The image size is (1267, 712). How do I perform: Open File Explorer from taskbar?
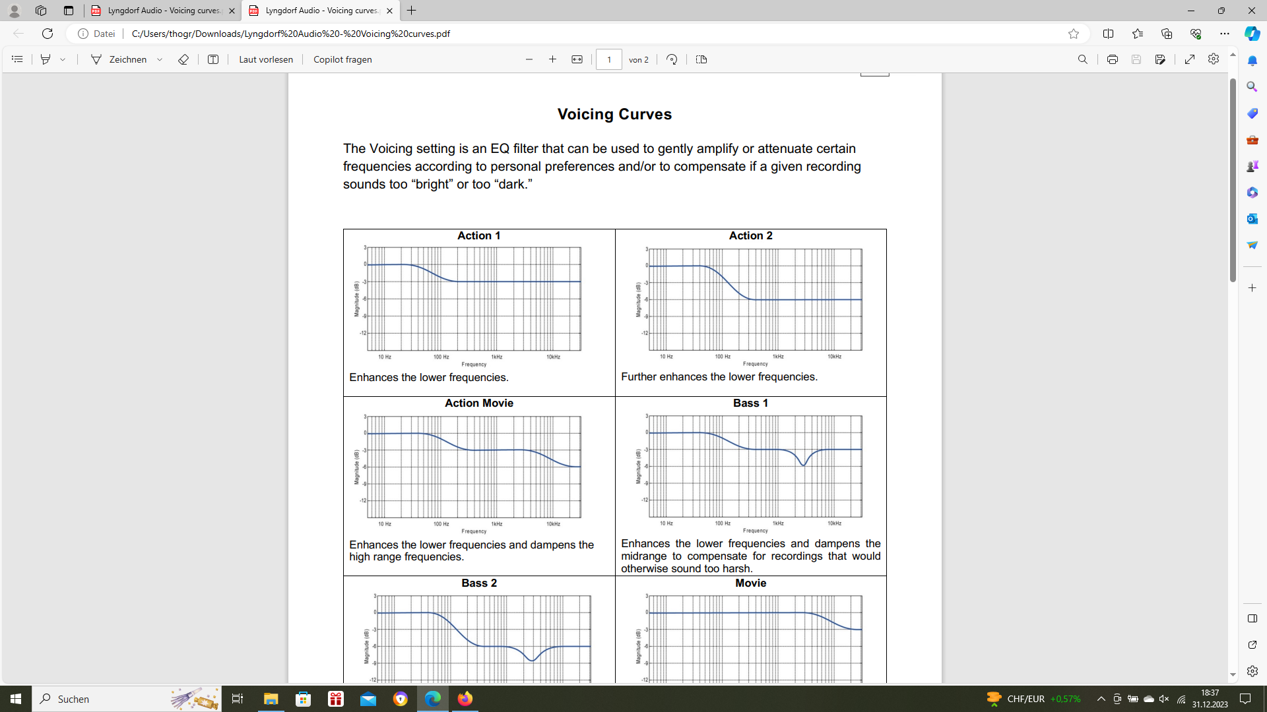(271, 699)
